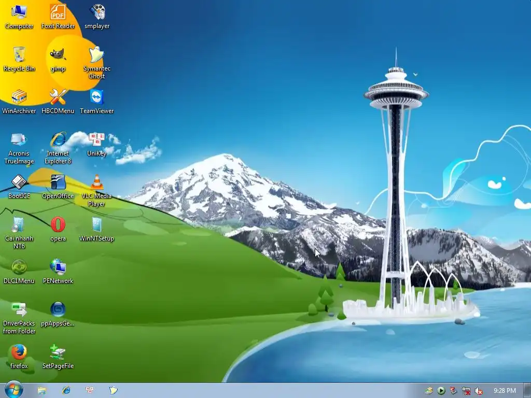Open UniKey from the taskbar
The width and height of the screenshot is (531, 398).
(90, 390)
